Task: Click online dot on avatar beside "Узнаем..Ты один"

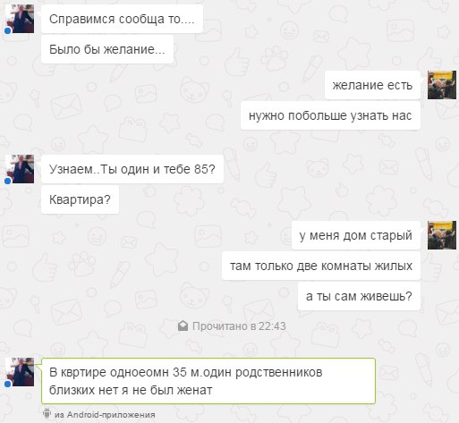Action: pos(8,181)
